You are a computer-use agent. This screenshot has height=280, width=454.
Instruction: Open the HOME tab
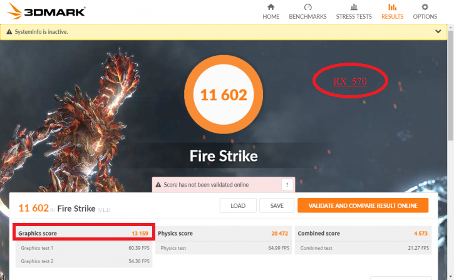[271, 12]
